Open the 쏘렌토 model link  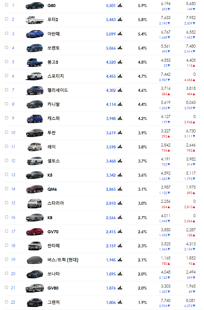tap(53, 48)
